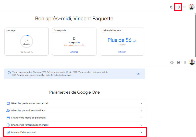Viewport: 196px width, 137px height.
Task: Click envelope icon beside préférences de courriel
Action: tap(8, 103)
